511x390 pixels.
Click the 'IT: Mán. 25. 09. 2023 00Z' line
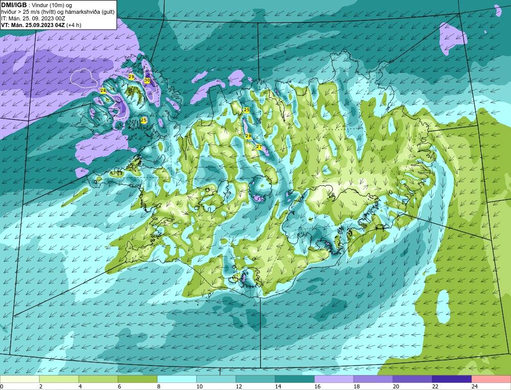33,18
